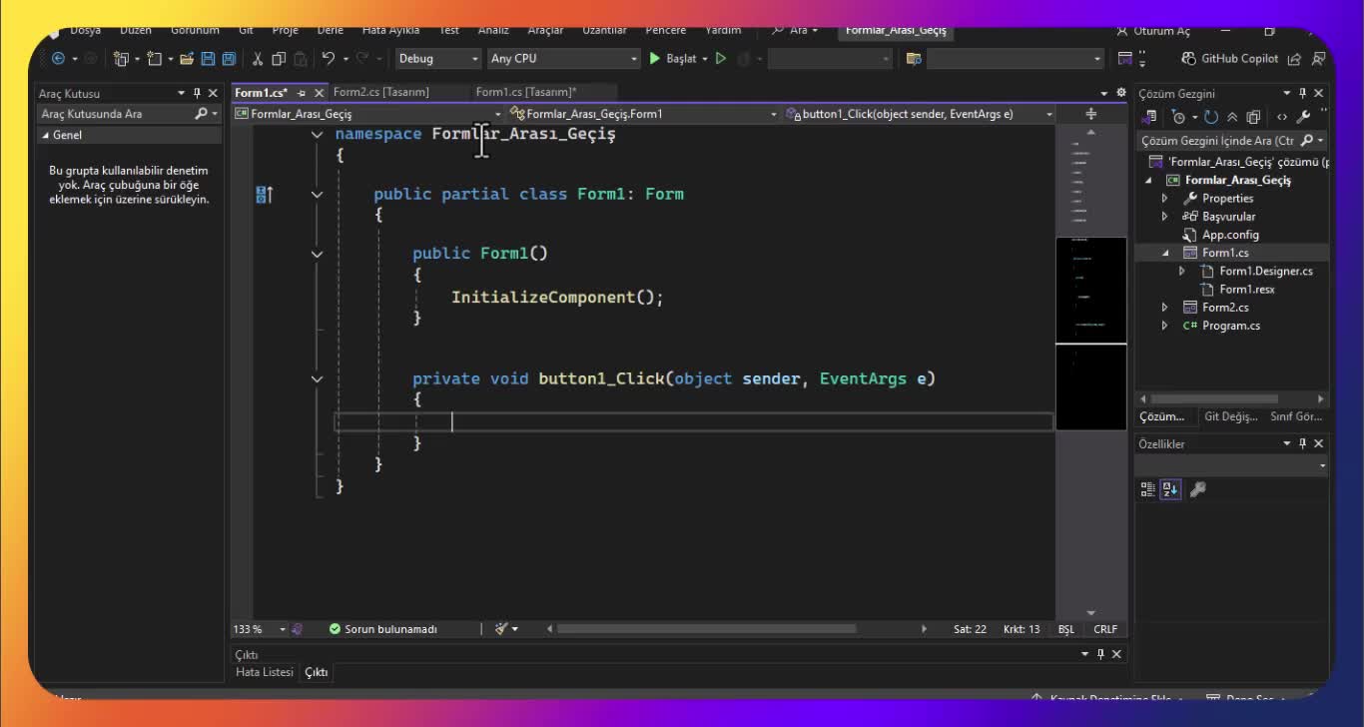The image size is (1364, 727).
Task: Click the split editor window icon
Action: click(x=1091, y=114)
